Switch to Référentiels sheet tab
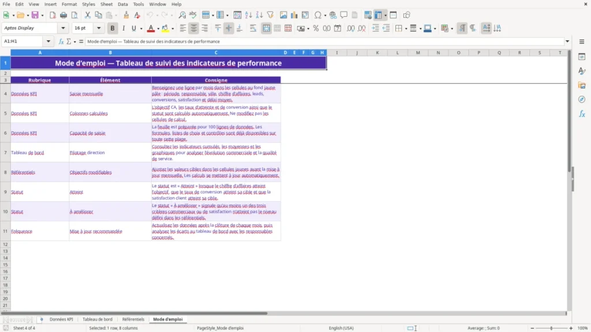 (x=133, y=319)
